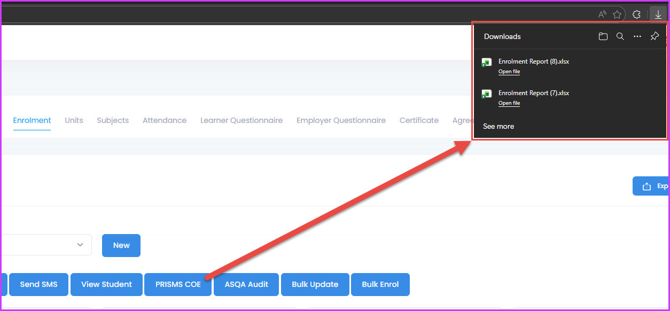This screenshot has width=670, height=311.
Task: Click the Enrolment Report (7).xlsx Excel icon
Action: (487, 94)
